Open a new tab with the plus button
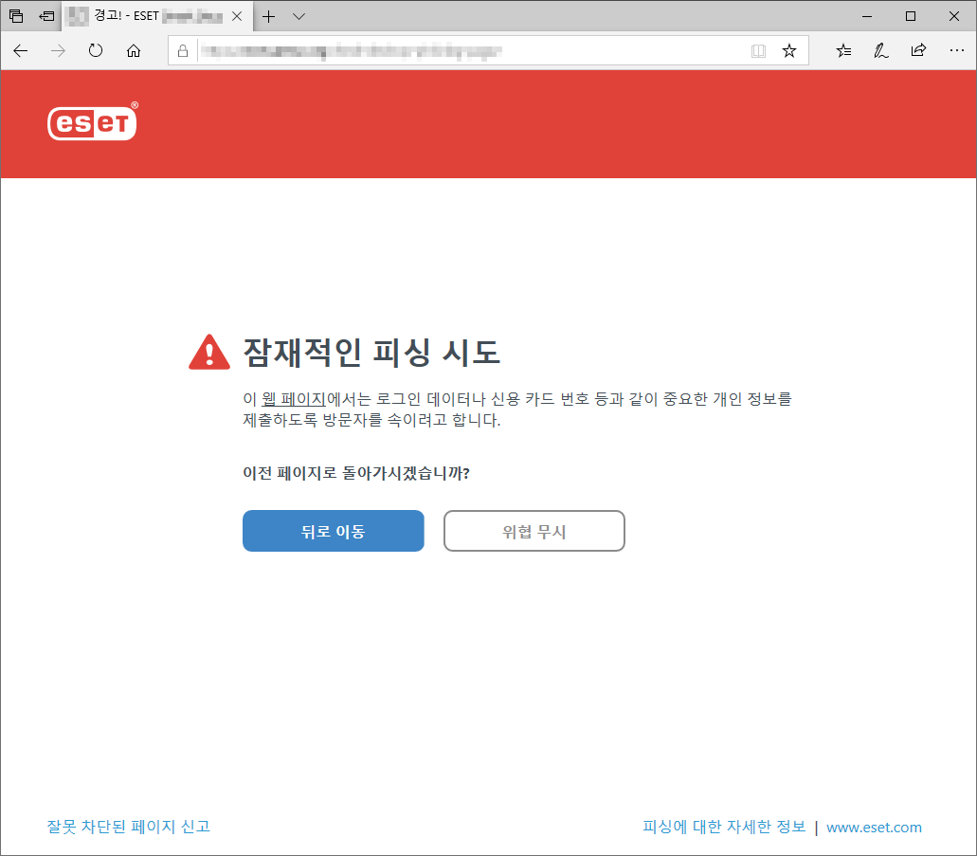 [x=268, y=16]
